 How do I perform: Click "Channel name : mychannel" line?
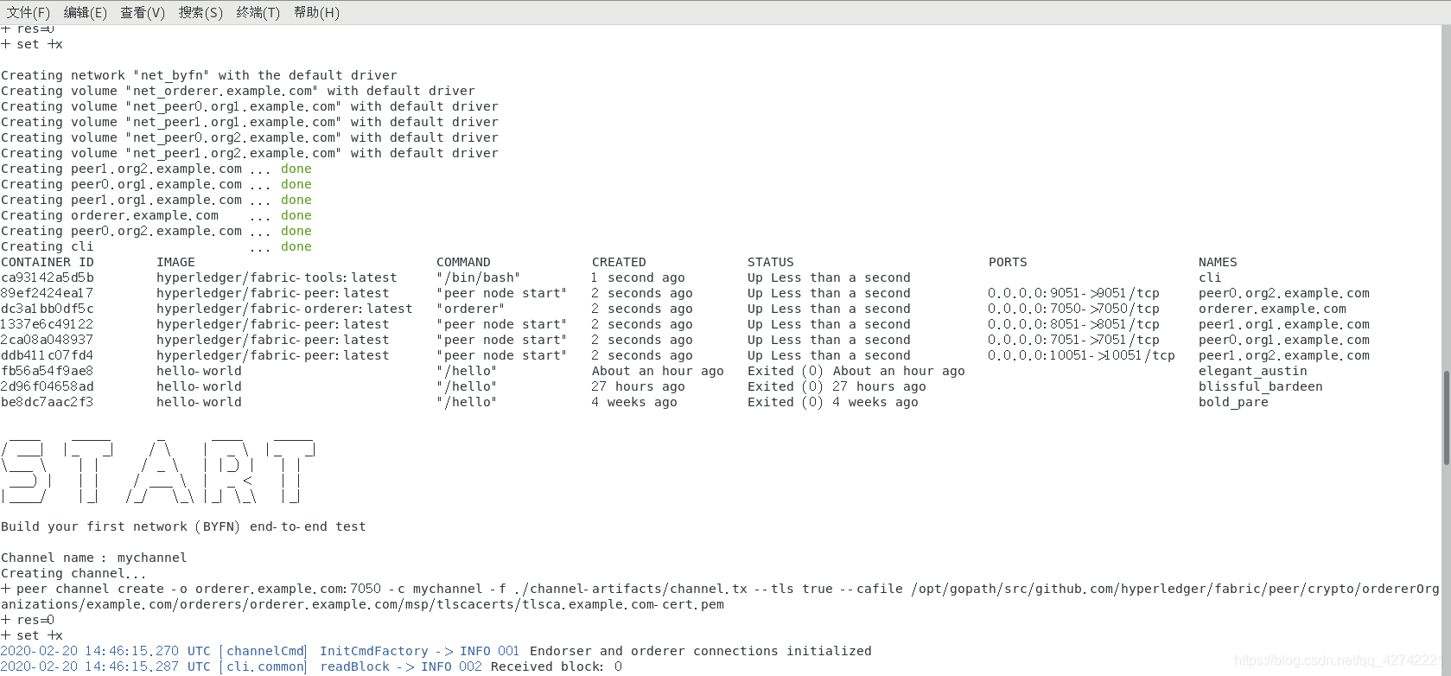[94, 558]
